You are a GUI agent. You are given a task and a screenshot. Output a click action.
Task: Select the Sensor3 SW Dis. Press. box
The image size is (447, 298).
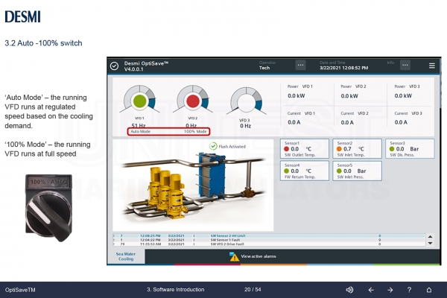click(410, 148)
